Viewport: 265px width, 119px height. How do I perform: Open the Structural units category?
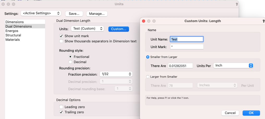(13, 35)
